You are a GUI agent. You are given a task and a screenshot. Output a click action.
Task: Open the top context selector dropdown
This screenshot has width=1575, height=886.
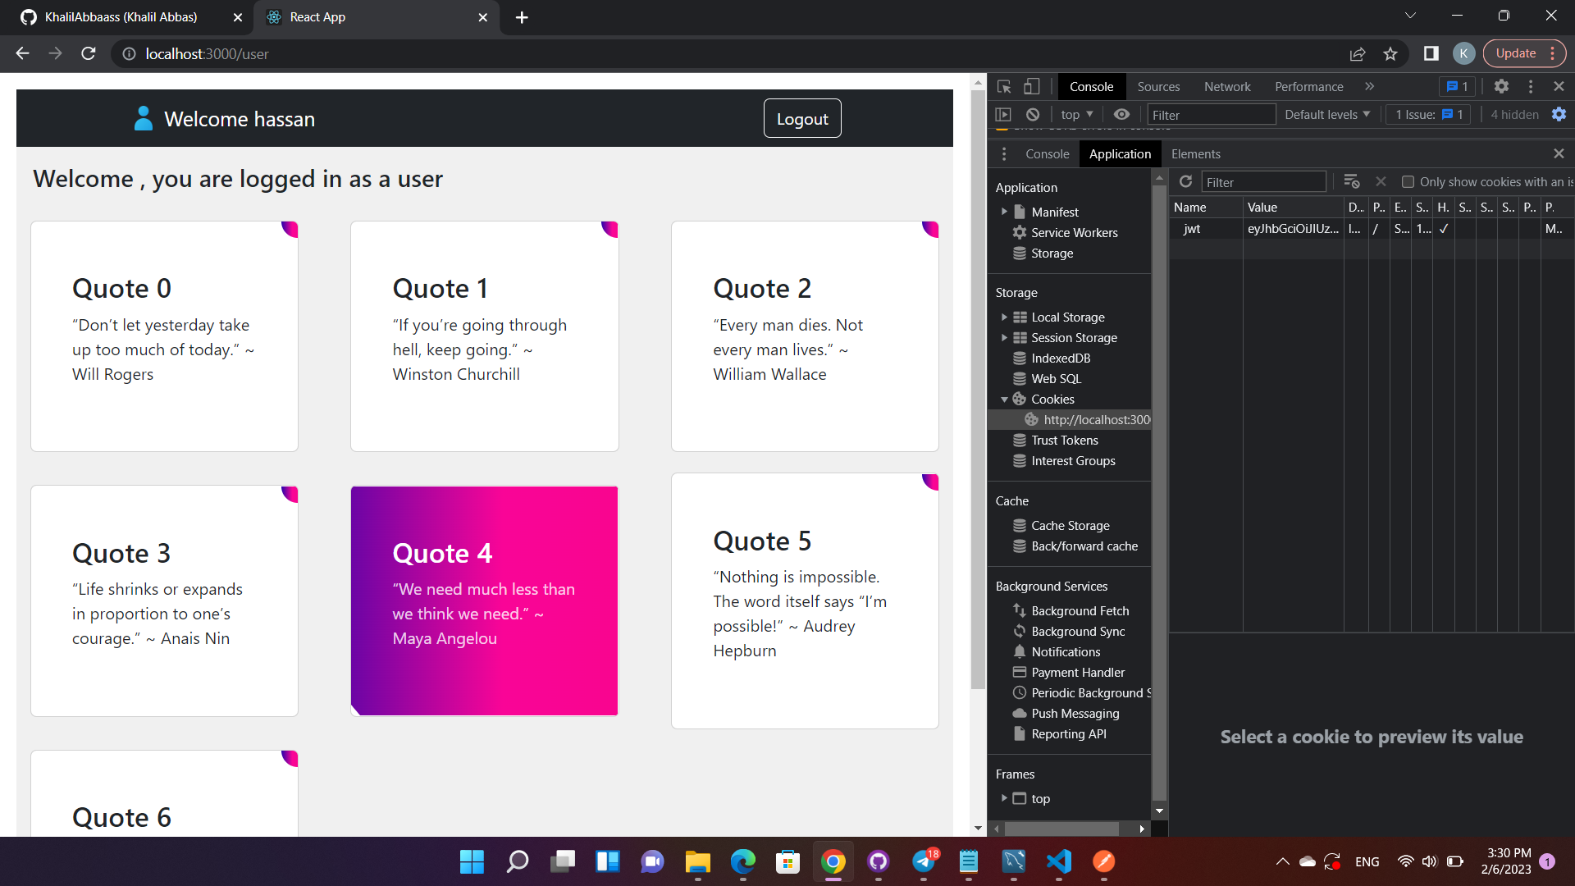point(1077,115)
